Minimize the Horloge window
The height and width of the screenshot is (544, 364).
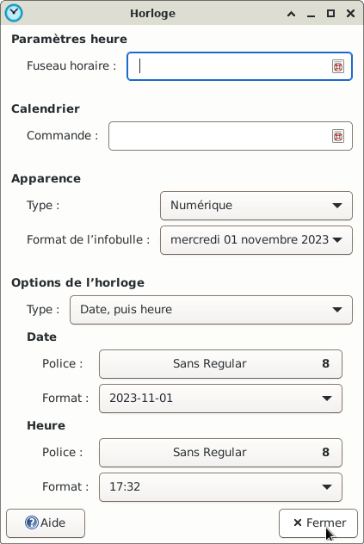(x=311, y=14)
